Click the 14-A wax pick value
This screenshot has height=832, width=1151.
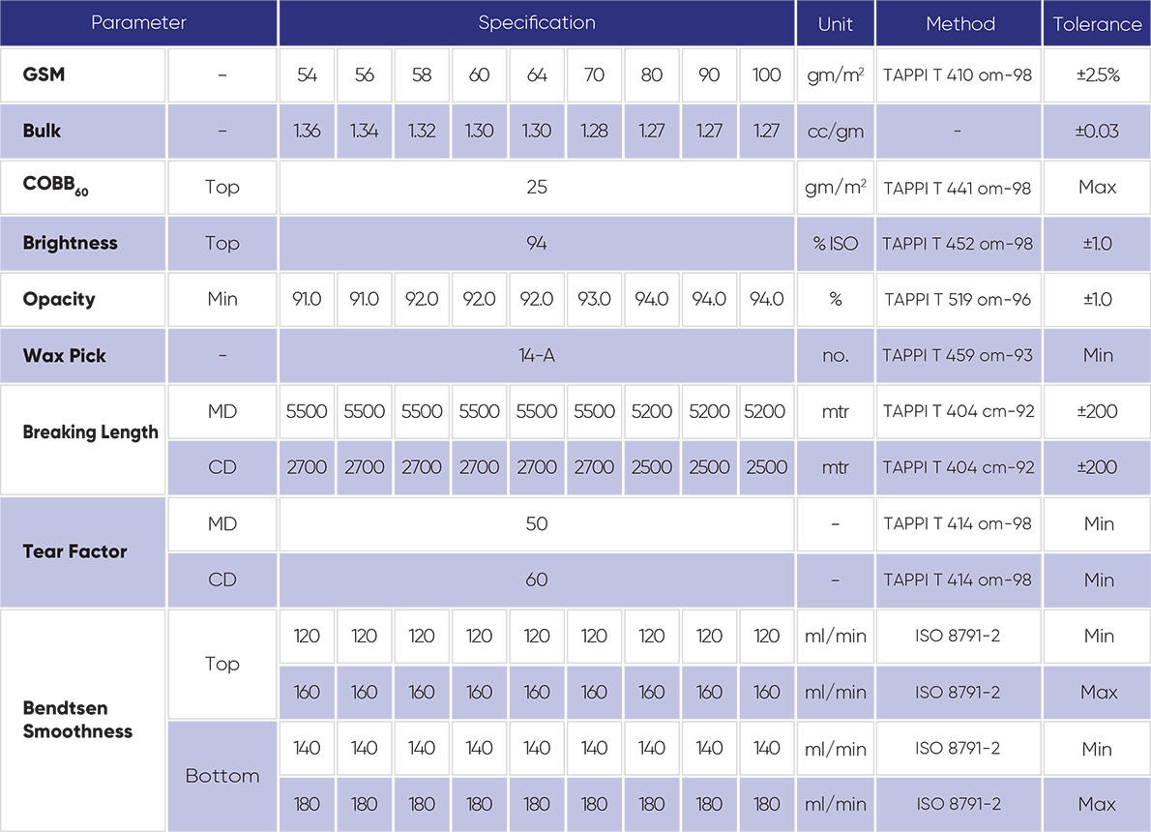coord(537,355)
